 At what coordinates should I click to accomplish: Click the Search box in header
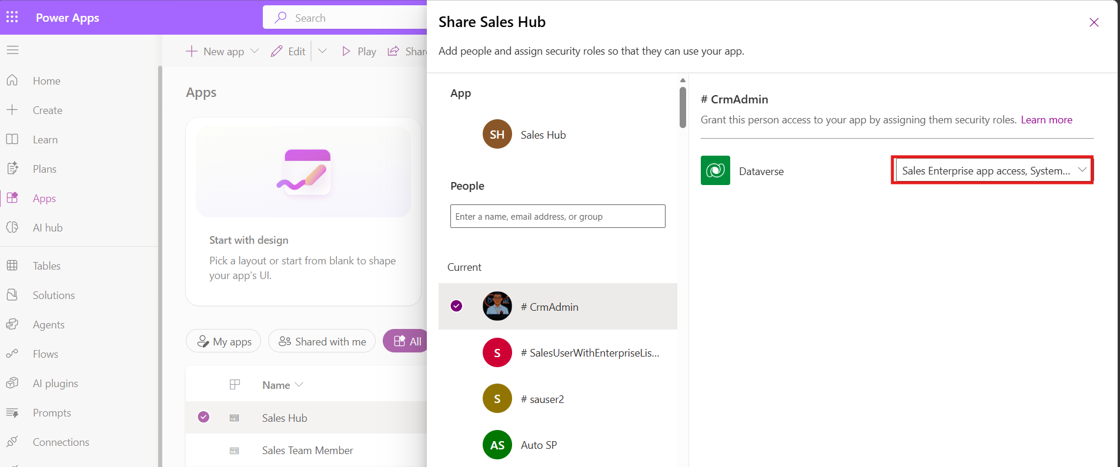pos(345,18)
